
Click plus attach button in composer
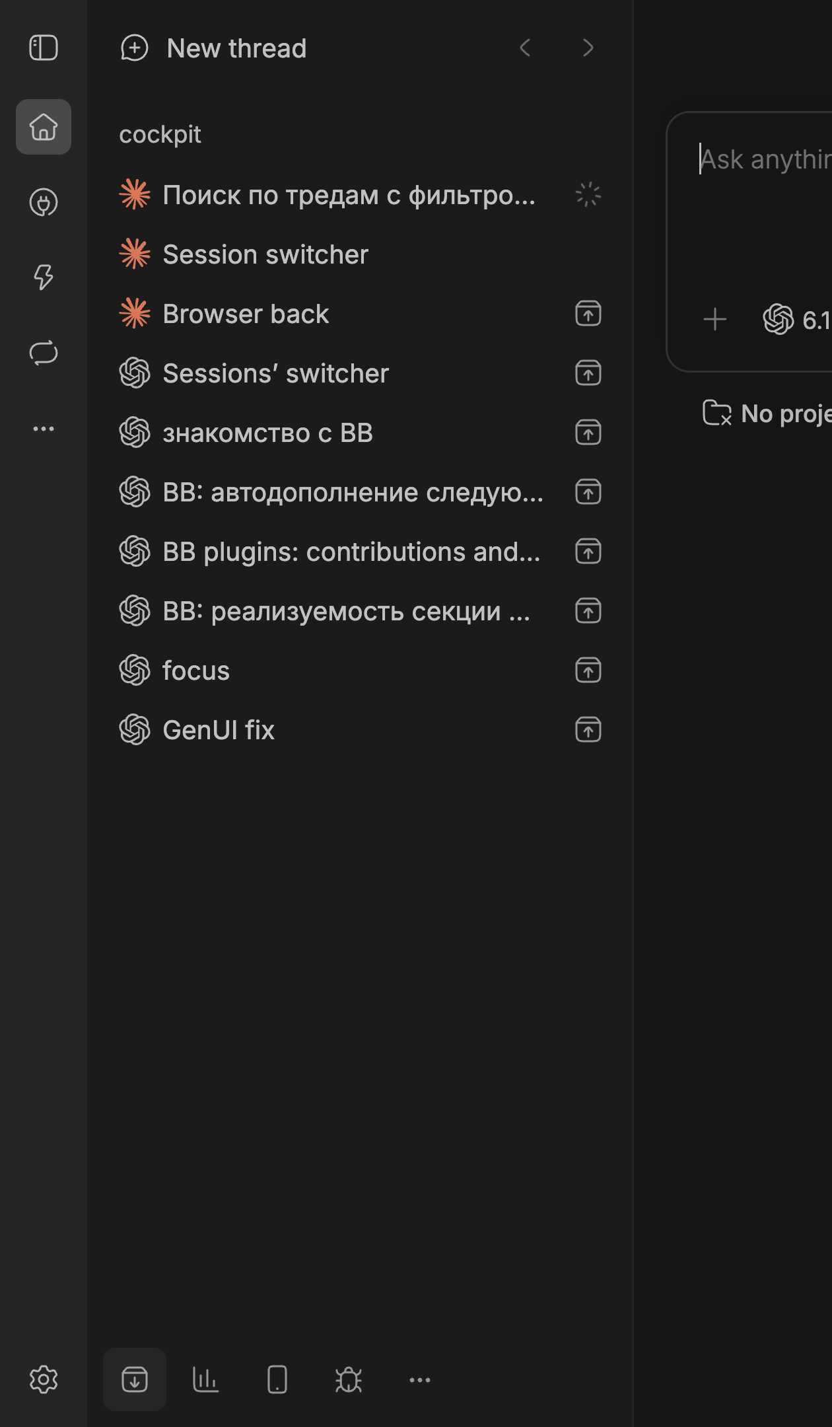point(715,320)
